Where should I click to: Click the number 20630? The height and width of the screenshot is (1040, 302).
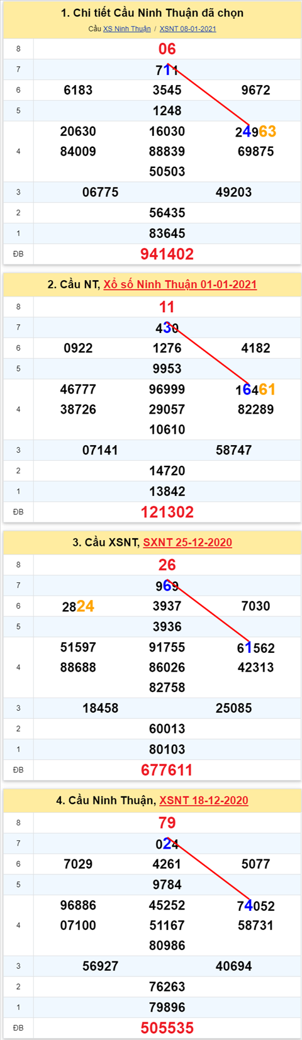click(78, 132)
